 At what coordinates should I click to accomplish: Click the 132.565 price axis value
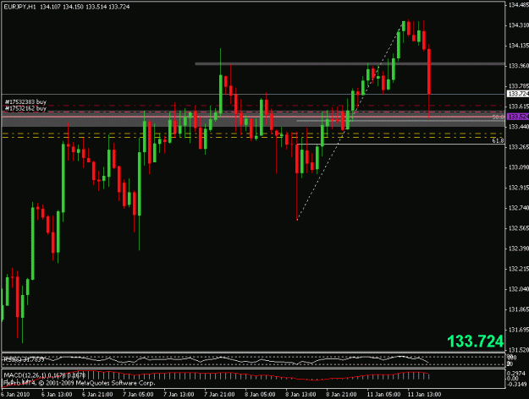pyautogui.click(x=519, y=228)
